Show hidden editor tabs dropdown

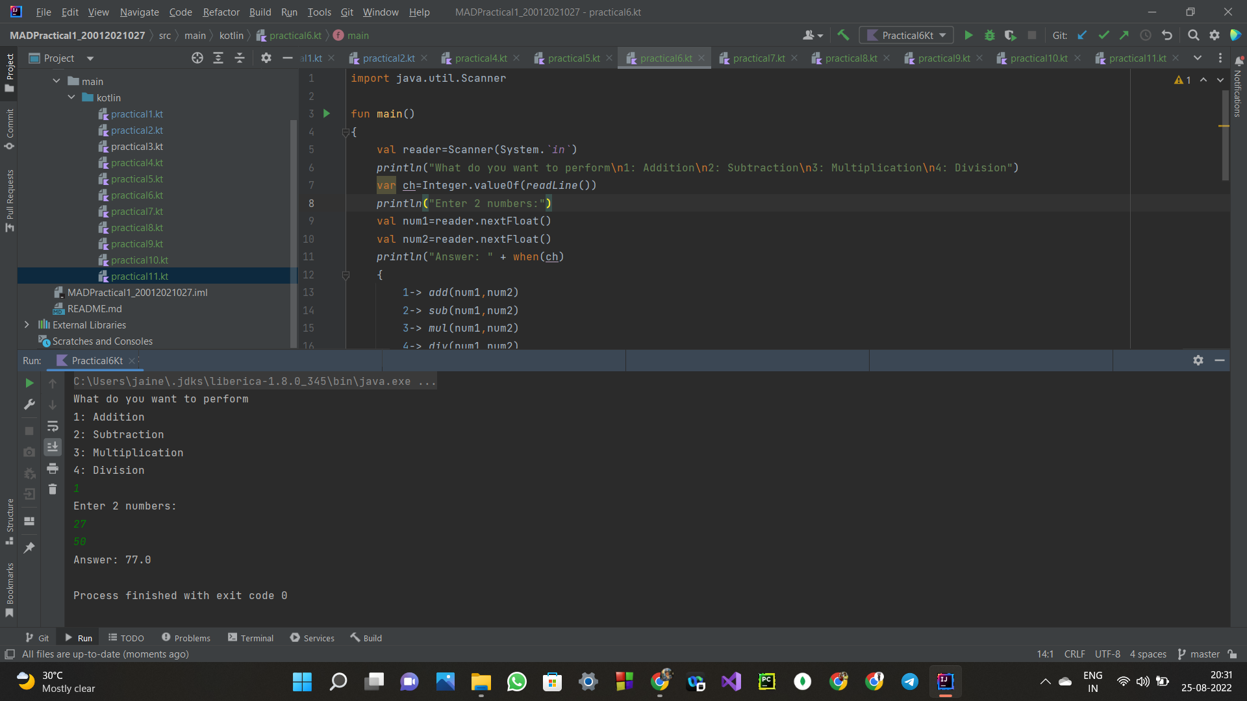pyautogui.click(x=1198, y=58)
